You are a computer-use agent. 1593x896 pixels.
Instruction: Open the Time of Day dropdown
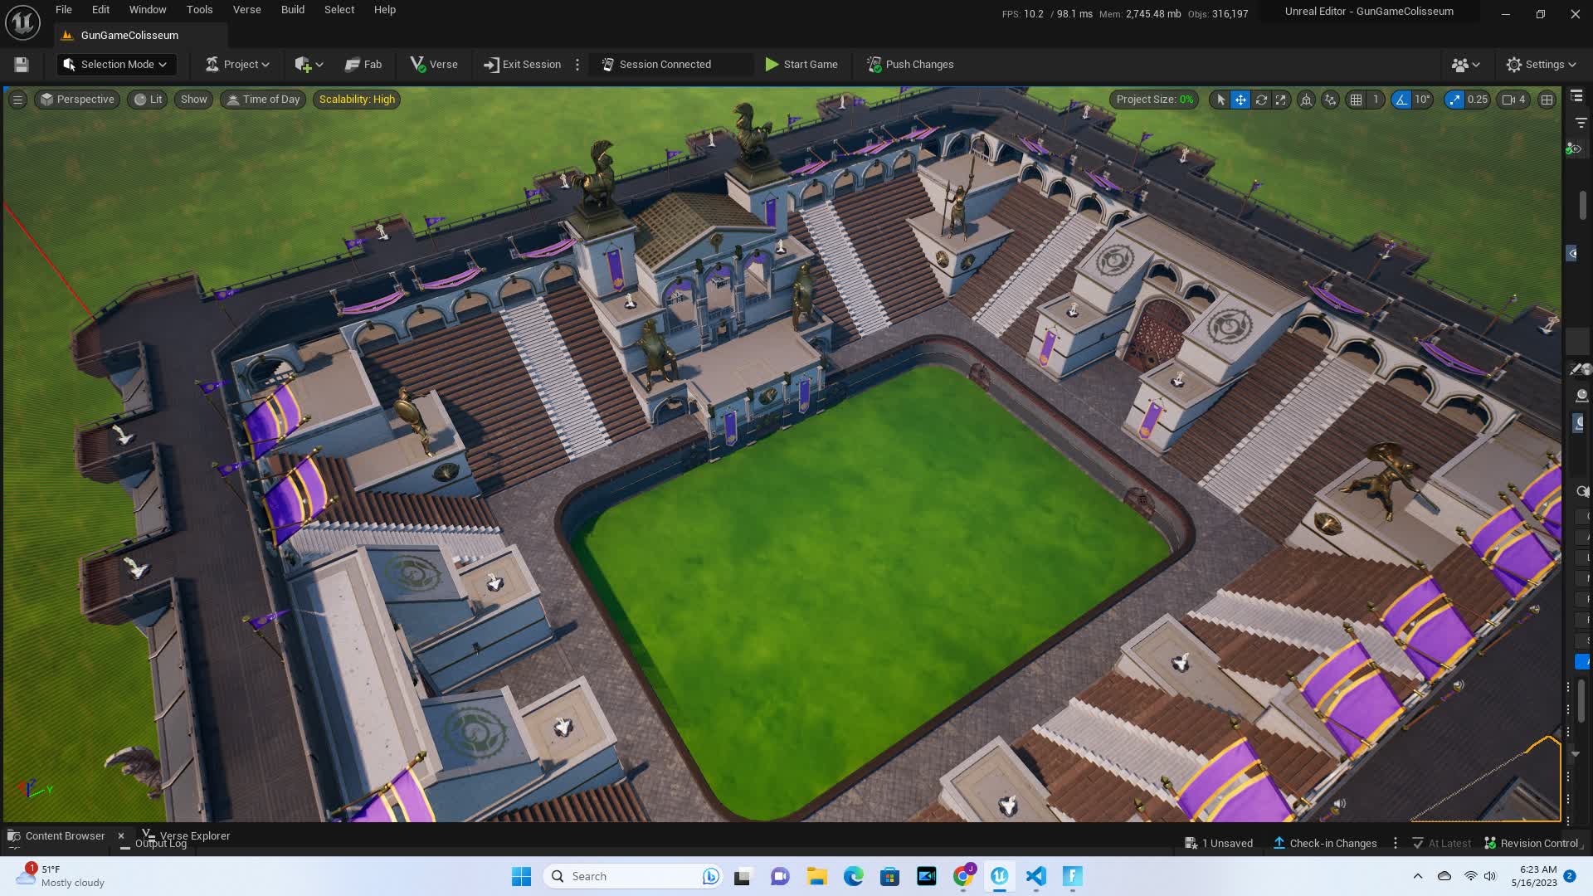coord(262,99)
